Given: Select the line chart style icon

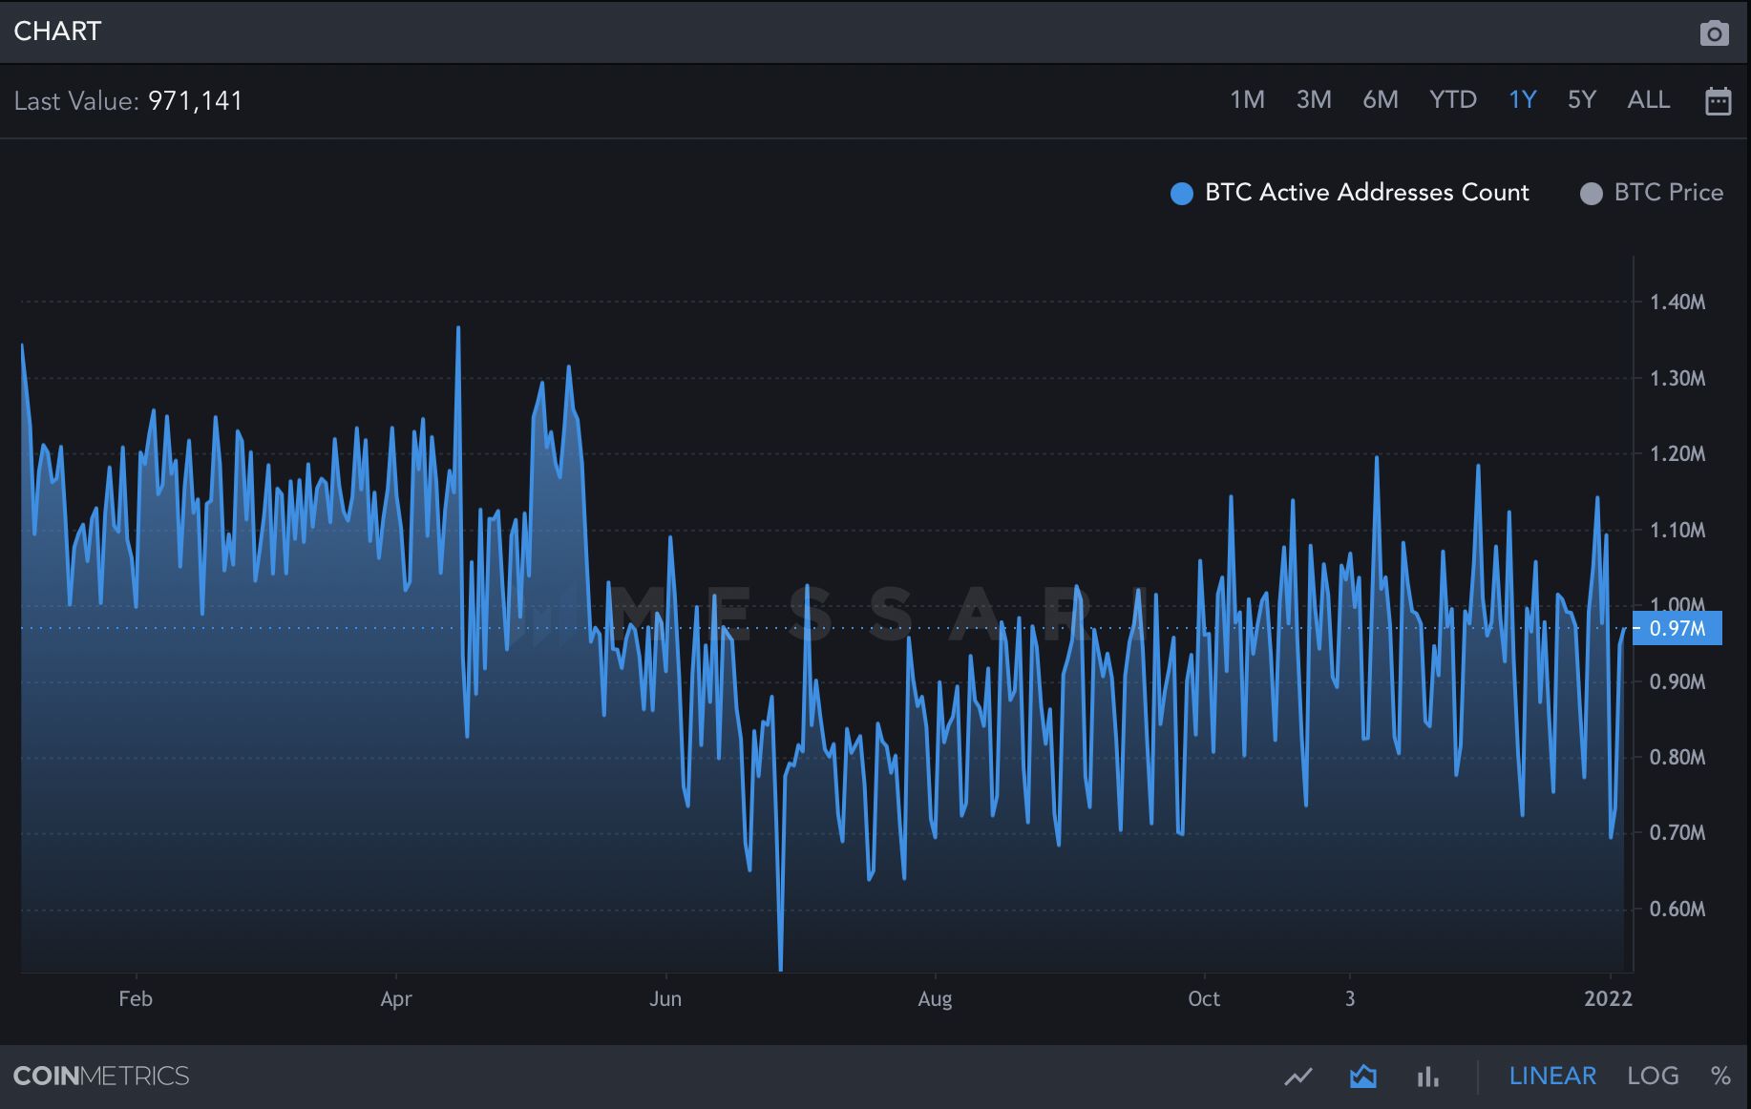Looking at the screenshot, I should point(1298,1076).
